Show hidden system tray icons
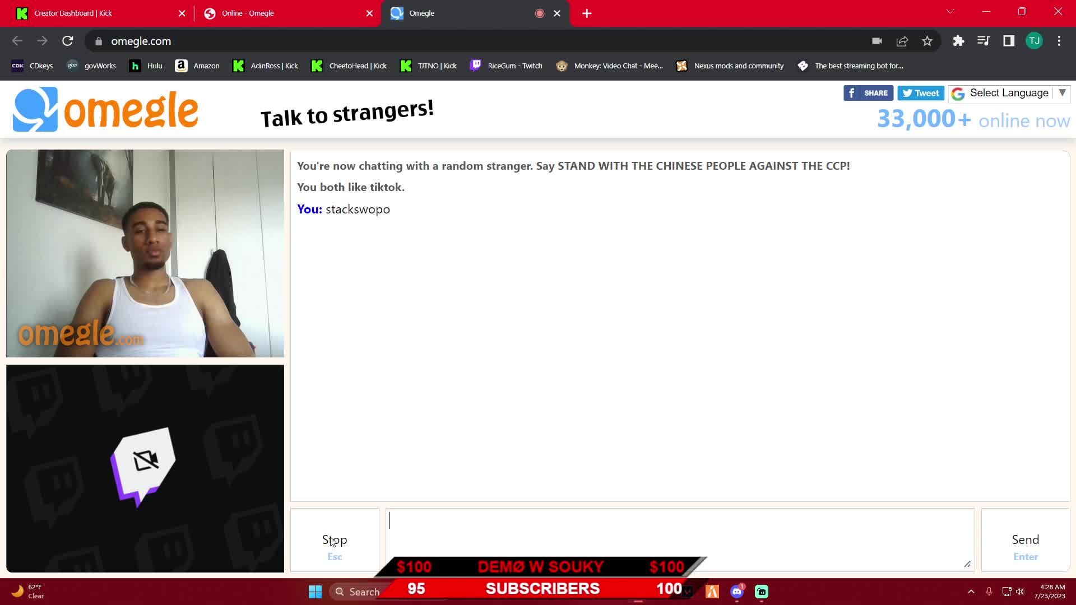The image size is (1076, 605). 971,592
